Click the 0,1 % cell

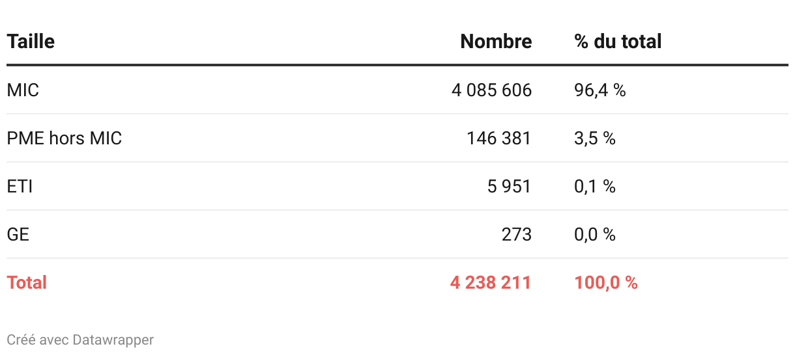point(595,187)
